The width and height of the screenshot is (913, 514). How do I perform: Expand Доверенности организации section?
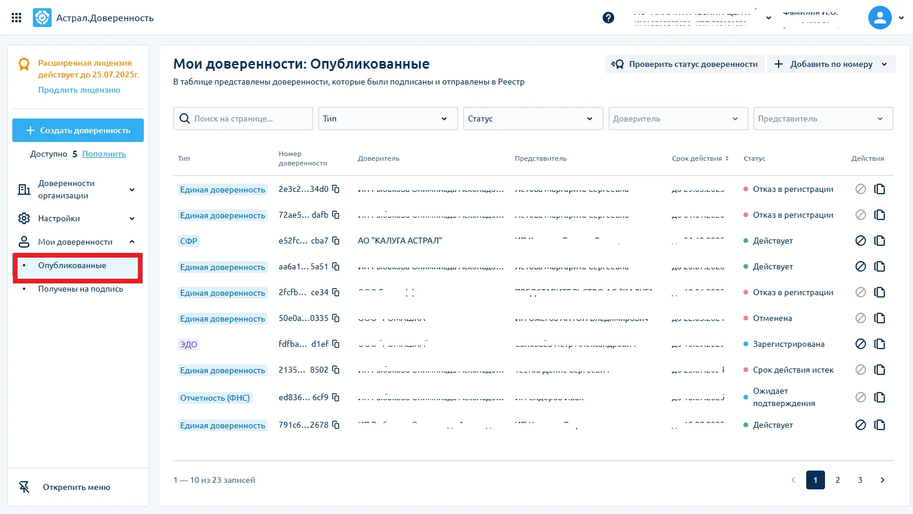[x=77, y=190]
